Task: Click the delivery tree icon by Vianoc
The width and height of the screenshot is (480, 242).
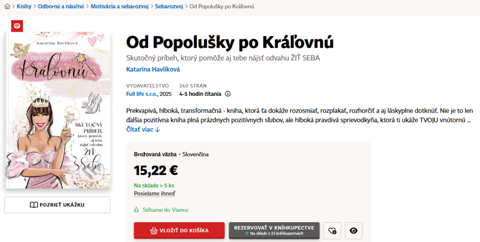Action: click(137, 210)
